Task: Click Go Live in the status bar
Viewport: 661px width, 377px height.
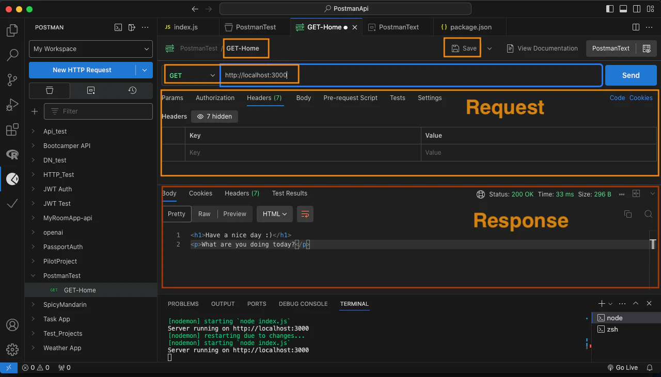Action: (622, 368)
